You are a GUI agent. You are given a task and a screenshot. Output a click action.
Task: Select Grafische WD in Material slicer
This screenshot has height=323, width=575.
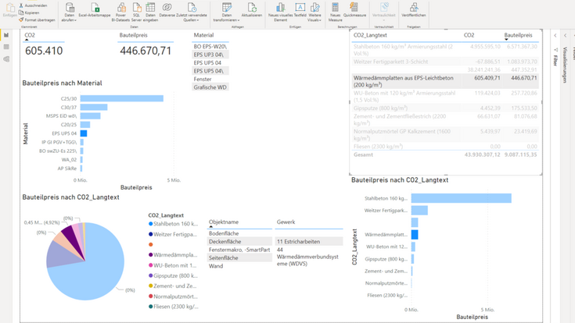point(210,87)
